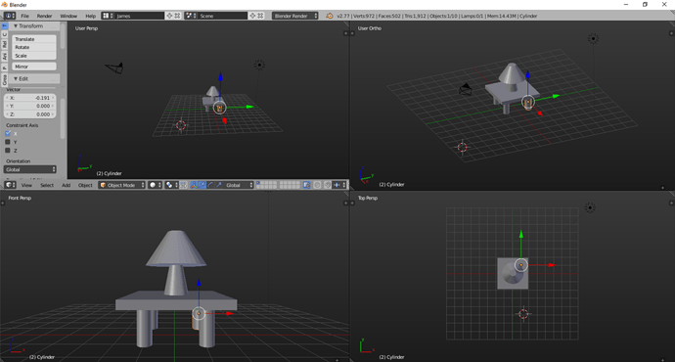Screen dimensions: 675x362
Task: Open the Object Mode dropdown
Action: 122,185
